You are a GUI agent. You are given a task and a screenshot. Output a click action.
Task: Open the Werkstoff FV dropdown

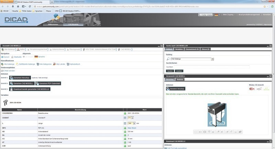pyautogui.click(x=132, y=118)
